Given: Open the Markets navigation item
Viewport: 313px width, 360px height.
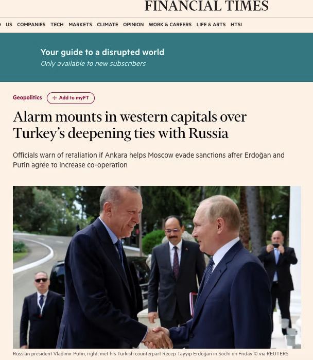Looking at the screenshot, I should click(80, 25).
